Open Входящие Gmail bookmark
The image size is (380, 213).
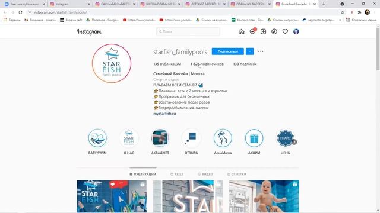[40, 20]
